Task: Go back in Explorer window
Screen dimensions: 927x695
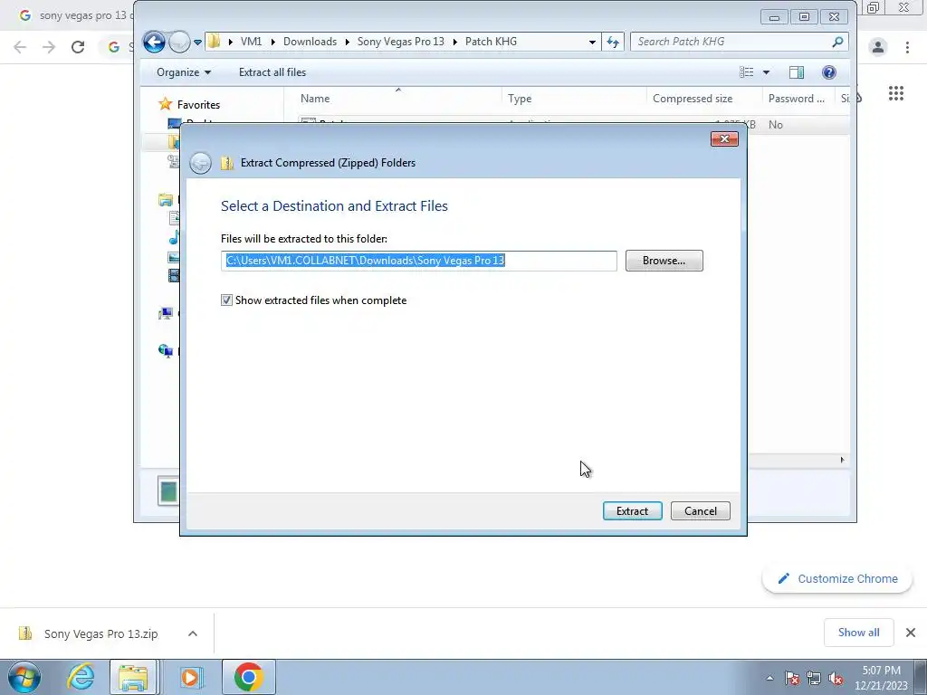Action: [x=154, y=42]
